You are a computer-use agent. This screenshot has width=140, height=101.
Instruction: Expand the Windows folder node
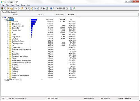tap(8, 22)
